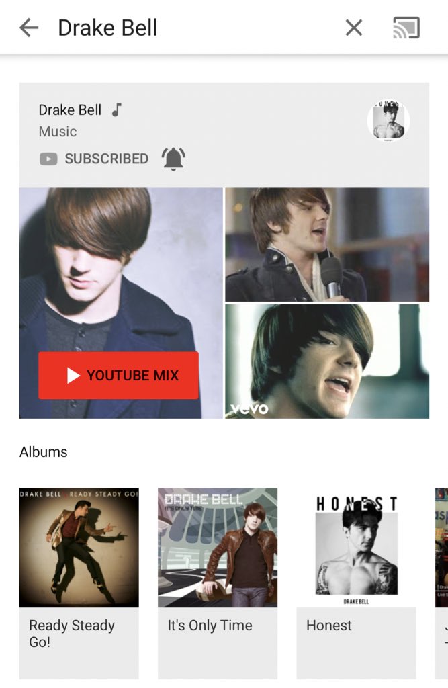Toggle the notification bell for Drake Bell
448x688 pixels.
click(x=173, y=159)
